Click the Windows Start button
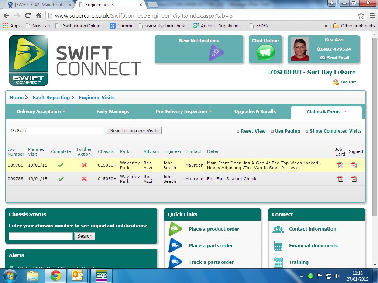Screen dimensions: 378x283 [x=10, y=276]
